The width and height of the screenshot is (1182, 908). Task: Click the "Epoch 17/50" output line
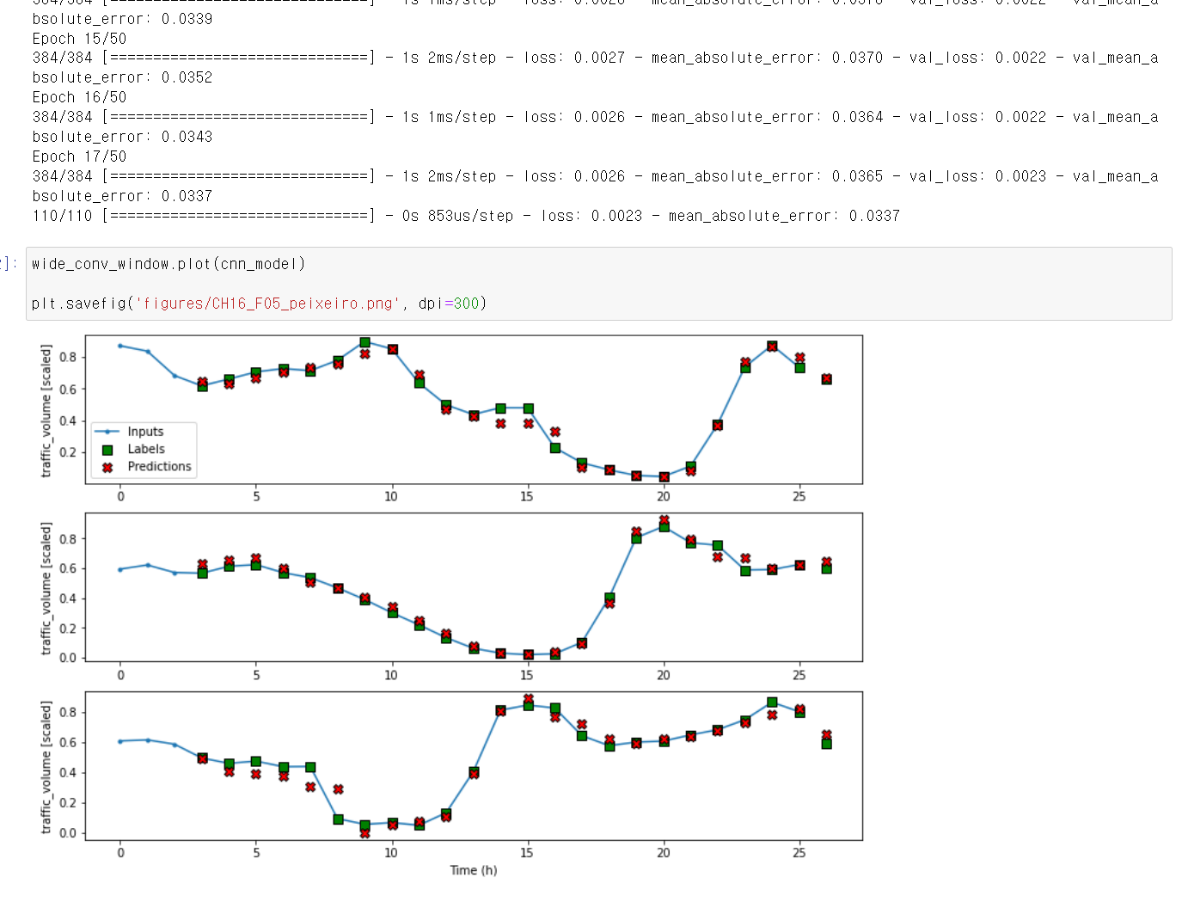point(79,156)
